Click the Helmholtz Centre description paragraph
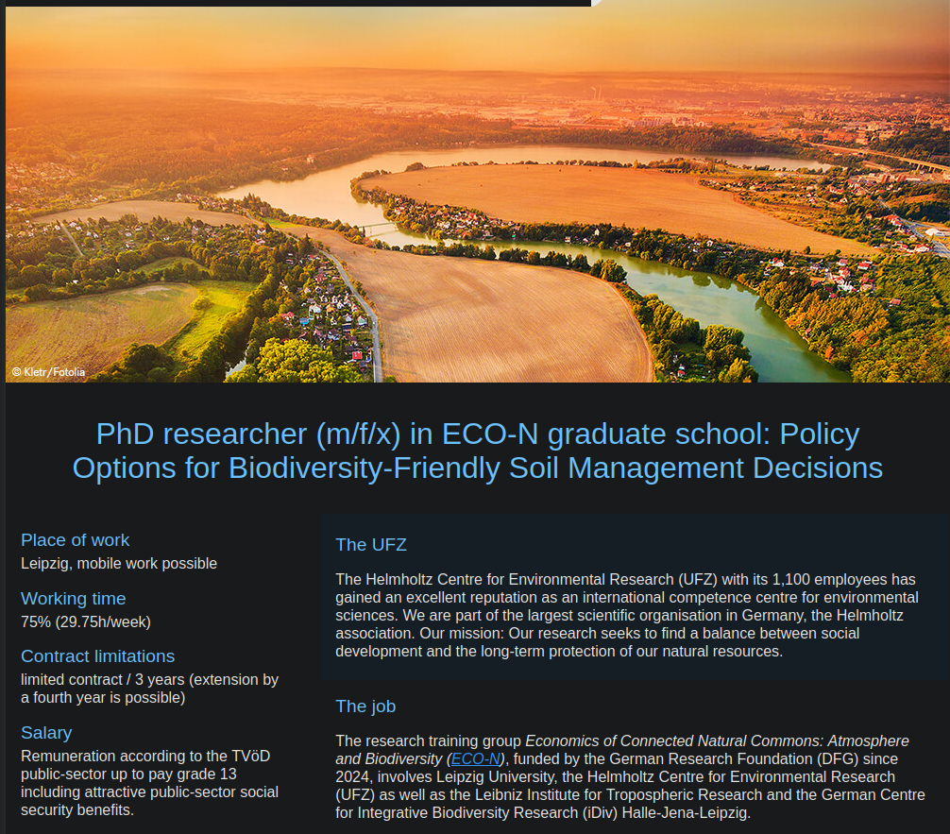Screen dimensions: 950x834 [x=625, y=615]
